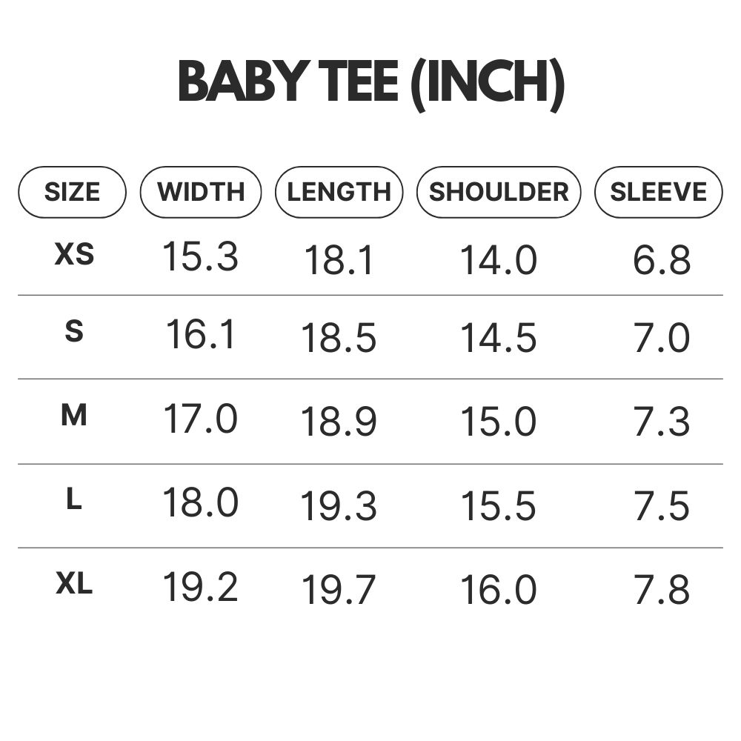Viewport: 741px width, 741px height.
Task: Click XS width value 15.3
Action: click(x=200, y=256)
